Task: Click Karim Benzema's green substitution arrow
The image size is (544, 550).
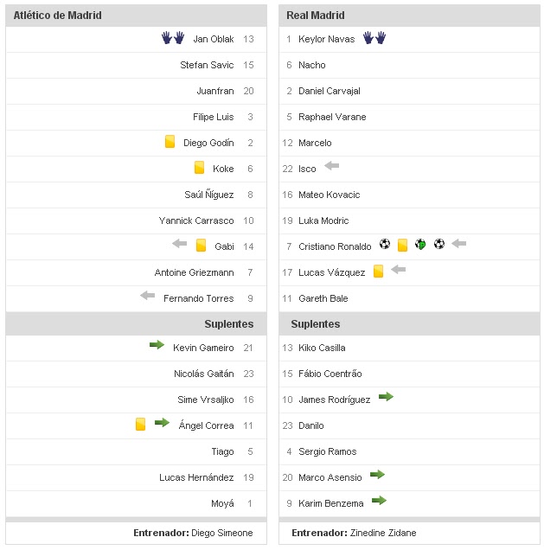Action: coord(379,501)
